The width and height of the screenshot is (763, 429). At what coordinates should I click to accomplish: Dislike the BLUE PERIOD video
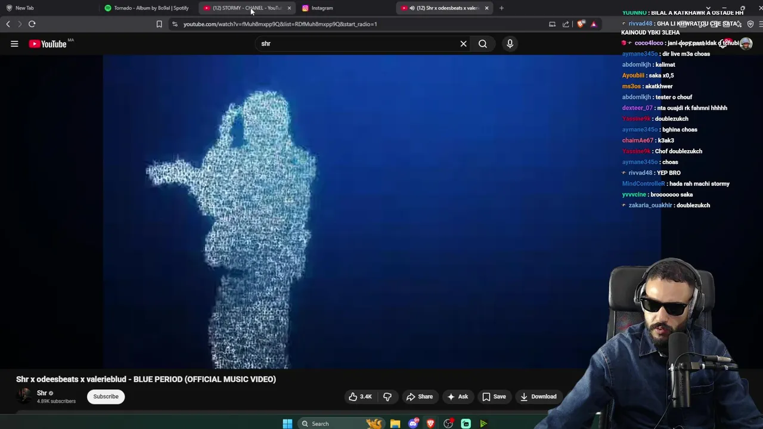point(387,396)
